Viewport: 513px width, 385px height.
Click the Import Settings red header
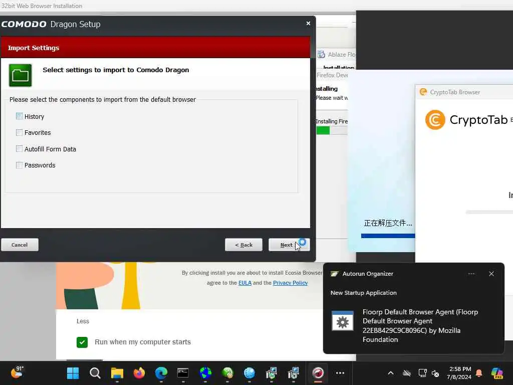(x=155, y=48)
